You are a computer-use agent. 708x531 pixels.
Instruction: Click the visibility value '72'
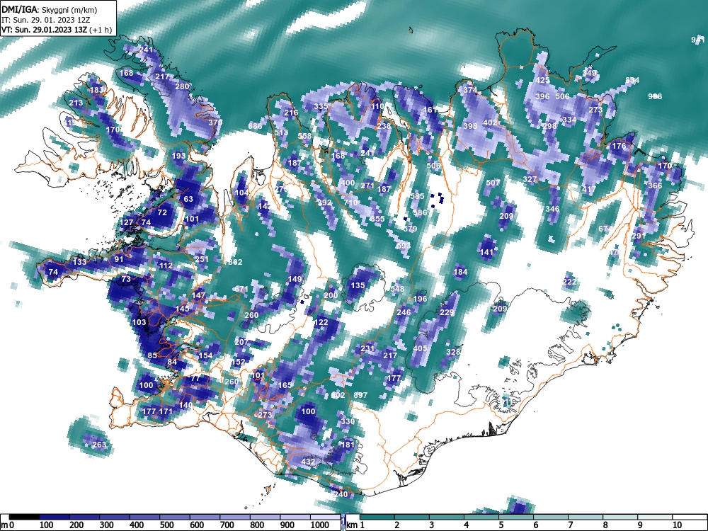tap(162, 212)
